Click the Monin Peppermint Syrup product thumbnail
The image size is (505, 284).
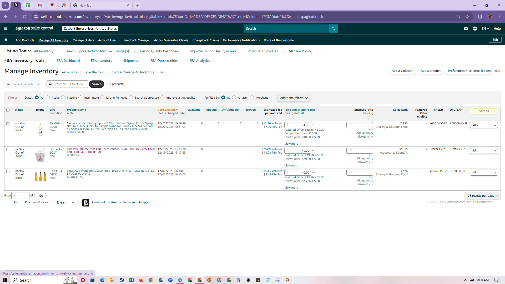coord(40,129)
